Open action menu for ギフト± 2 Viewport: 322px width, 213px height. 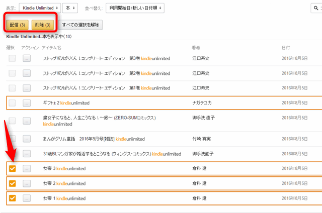pyautogui.click(x=27, y=103)
